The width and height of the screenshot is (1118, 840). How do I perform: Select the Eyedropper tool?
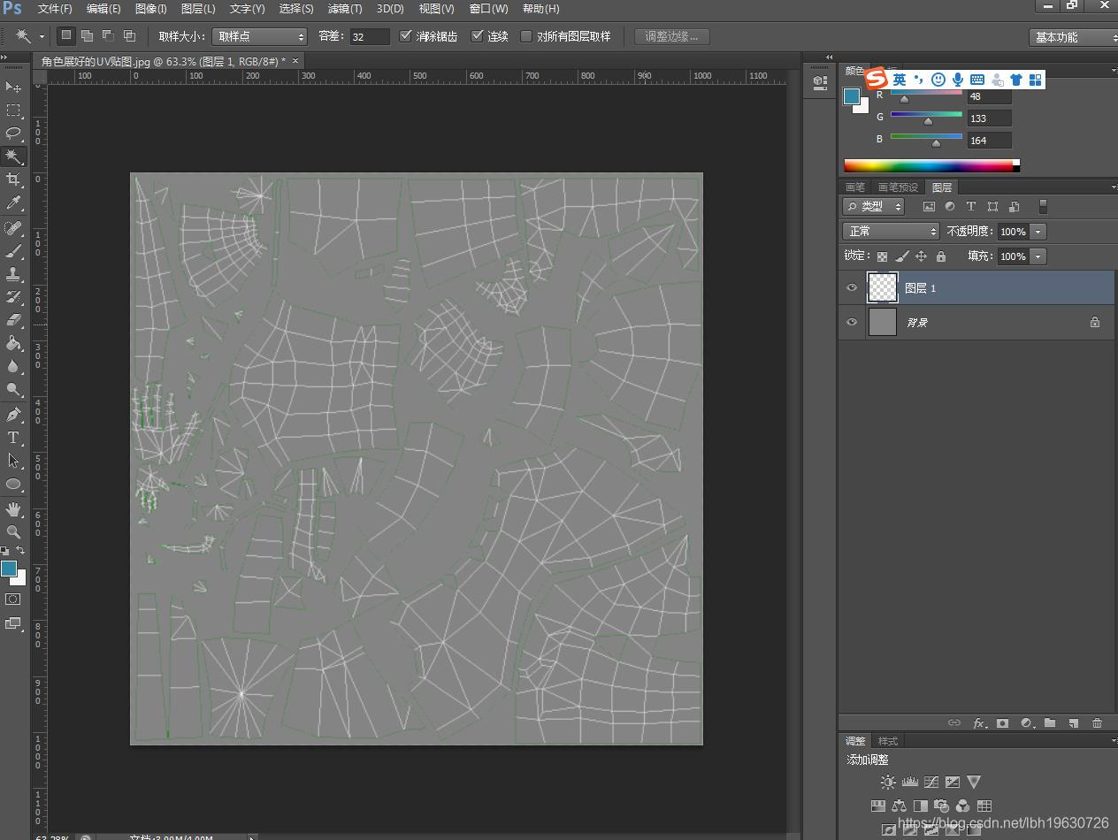[x=13, y=203]
